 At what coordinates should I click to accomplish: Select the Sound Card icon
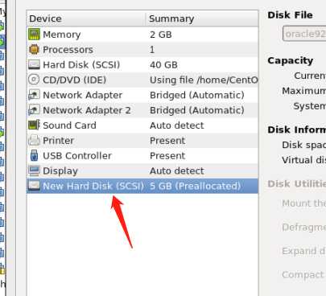34,125
